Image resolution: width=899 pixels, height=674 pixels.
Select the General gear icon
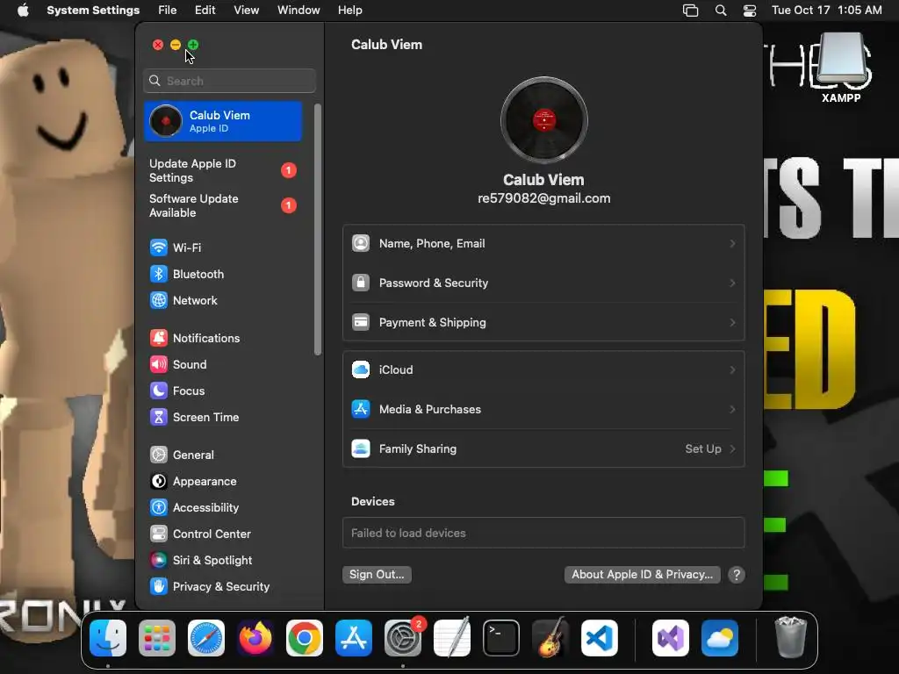158,455
